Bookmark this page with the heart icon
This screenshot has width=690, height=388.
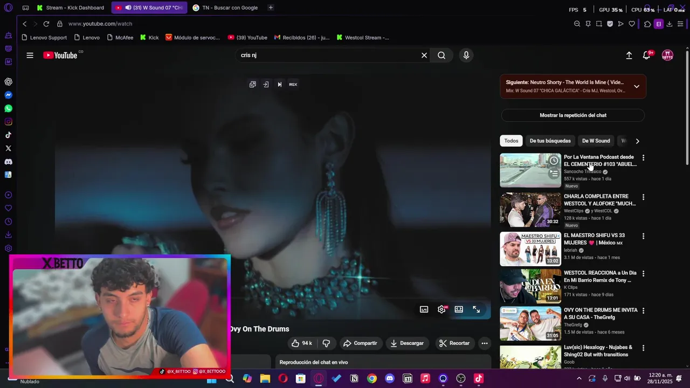[632, 24]
